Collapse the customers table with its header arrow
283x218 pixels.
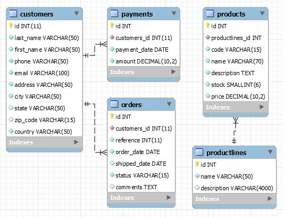77,13
